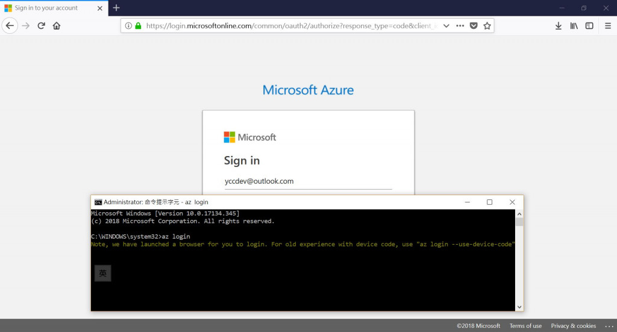
Task: Click the command prompt scrollbar thumb
Action: 519,222
